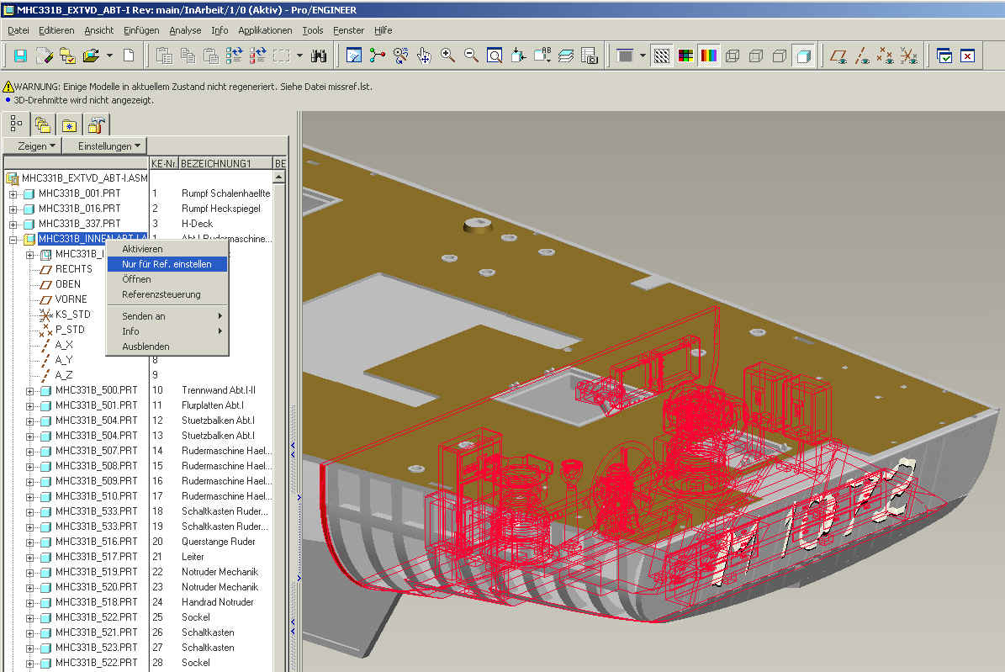Open the Zeigen dropdown
This screenshot has width=1005, height=672.
coord(38,146)
